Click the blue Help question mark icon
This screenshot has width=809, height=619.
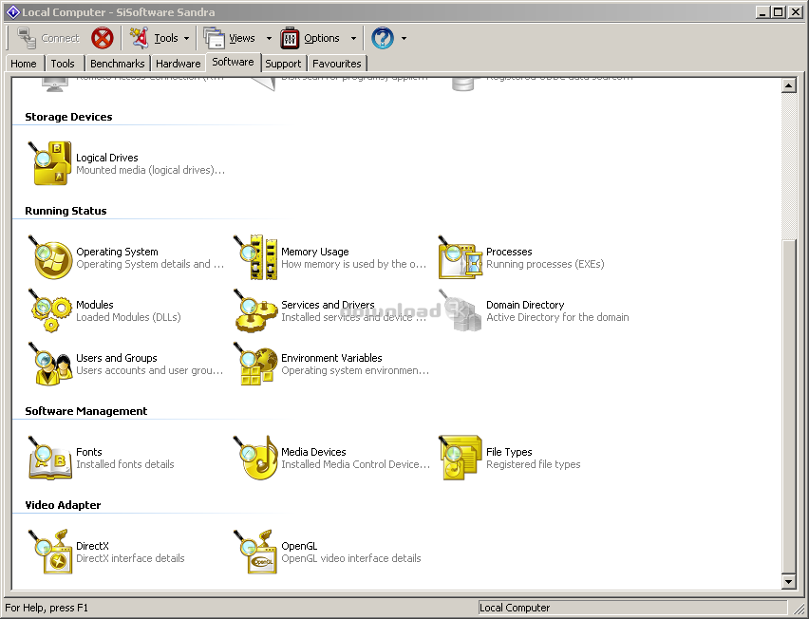click(383, 38)
